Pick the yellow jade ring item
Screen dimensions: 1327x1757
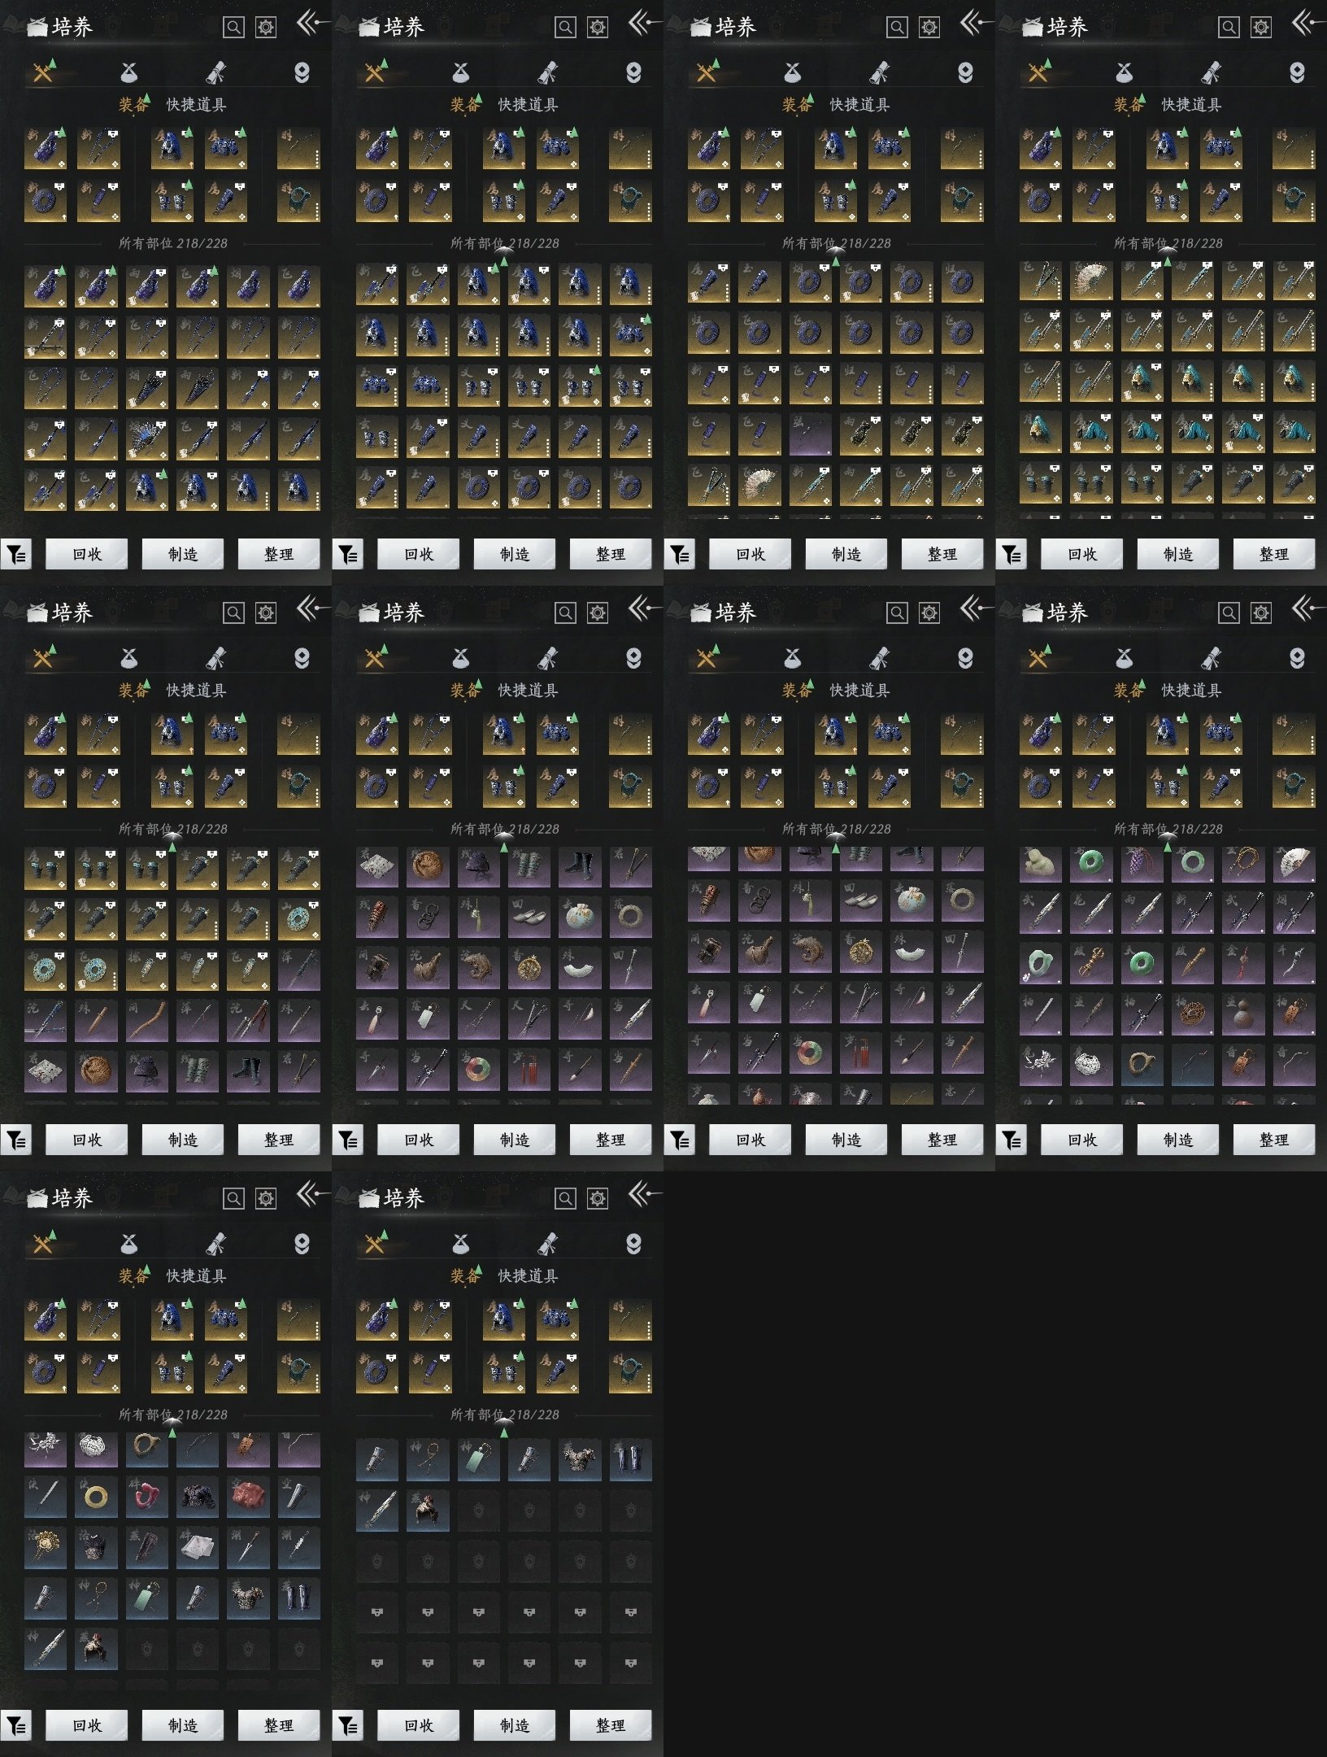97,1497
